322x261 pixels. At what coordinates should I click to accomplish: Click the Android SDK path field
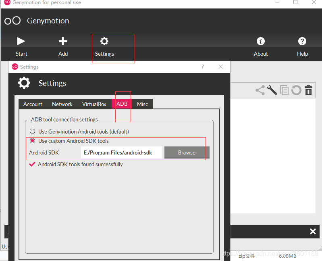pos(121,152)
